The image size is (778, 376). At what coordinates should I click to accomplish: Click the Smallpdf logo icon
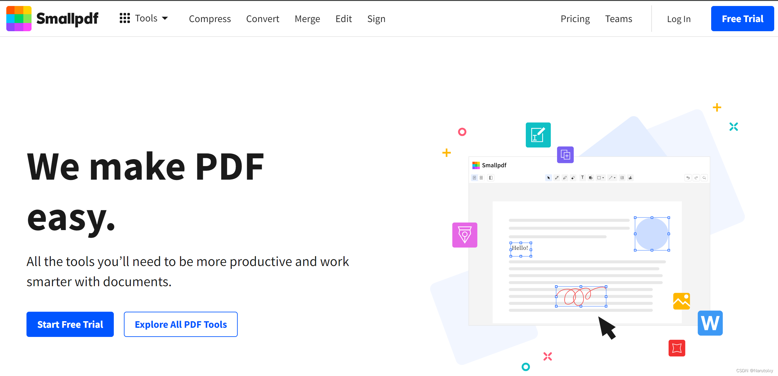[18, 18]
